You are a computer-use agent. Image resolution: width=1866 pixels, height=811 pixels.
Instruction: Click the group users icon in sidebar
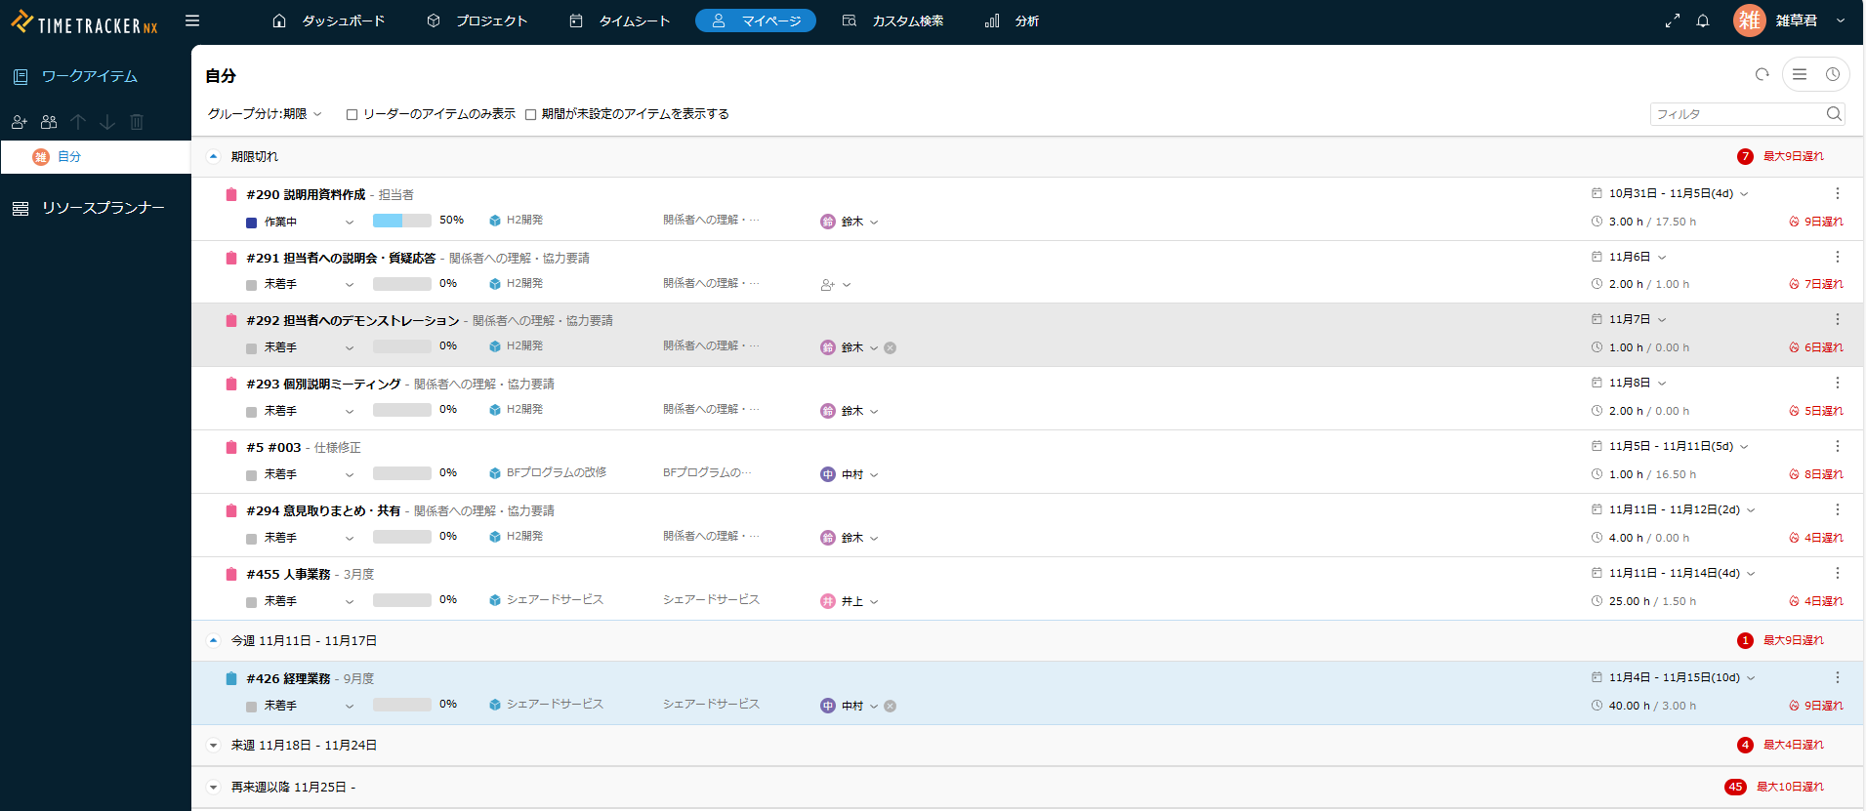tap(49, 122)
